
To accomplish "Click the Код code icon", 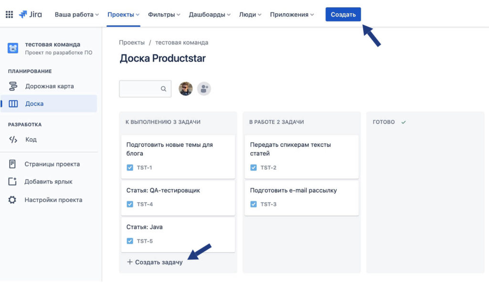I will (13, 140).
